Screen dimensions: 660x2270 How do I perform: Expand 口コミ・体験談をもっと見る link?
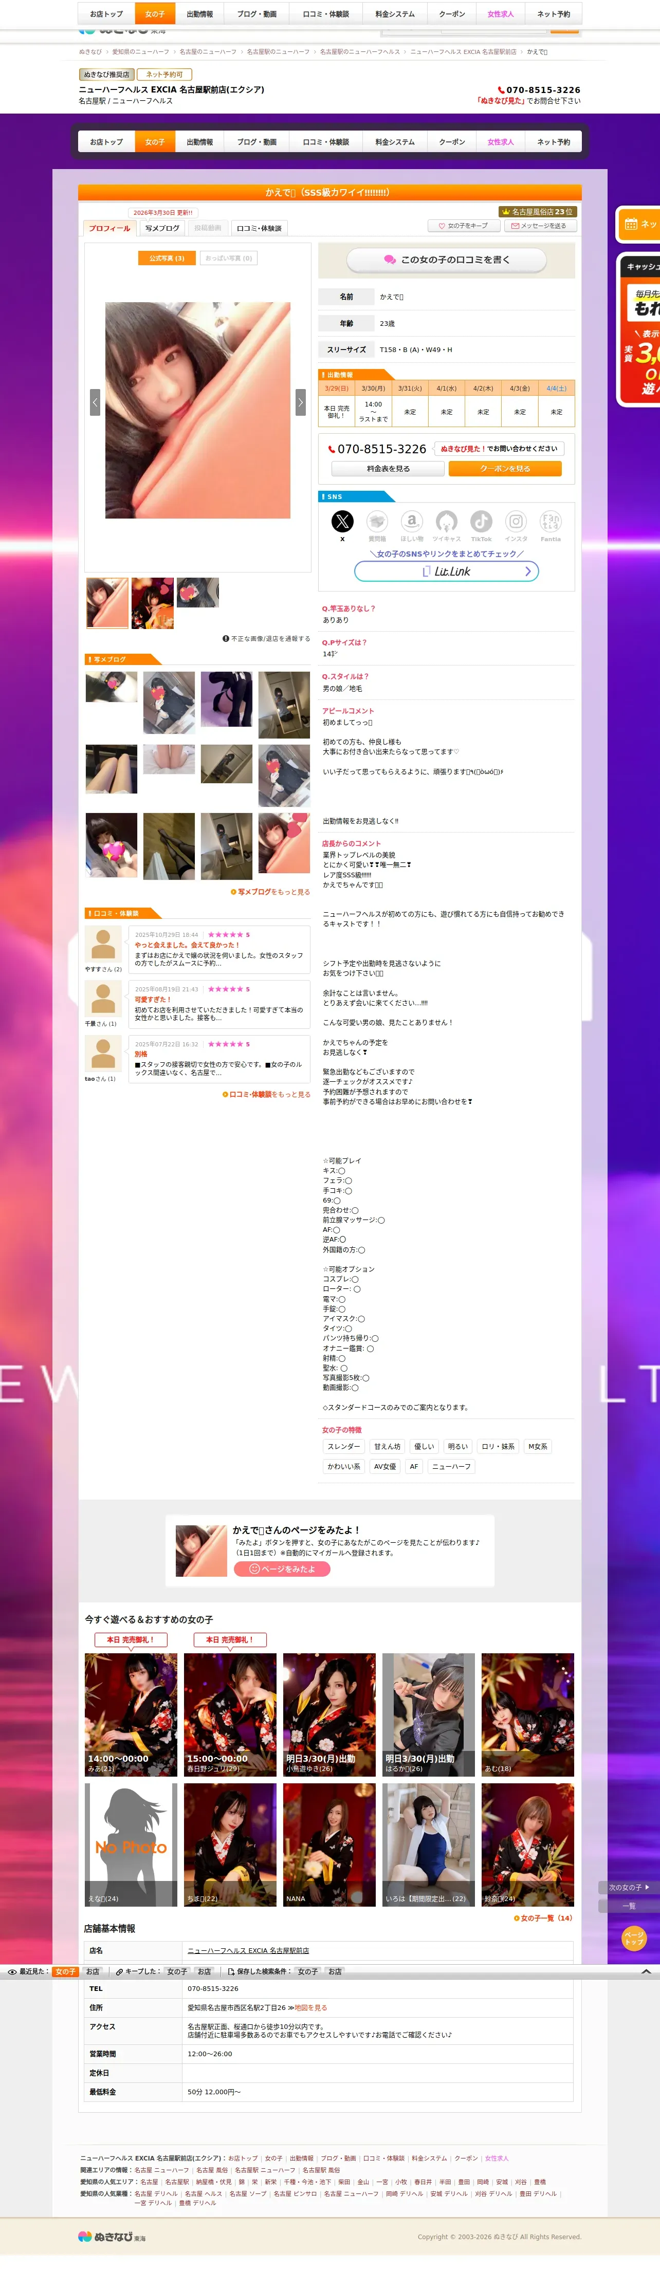pyautogui.click(x=266, y=1095)
